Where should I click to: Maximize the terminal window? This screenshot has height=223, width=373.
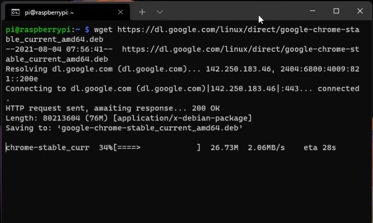(336, 11)
